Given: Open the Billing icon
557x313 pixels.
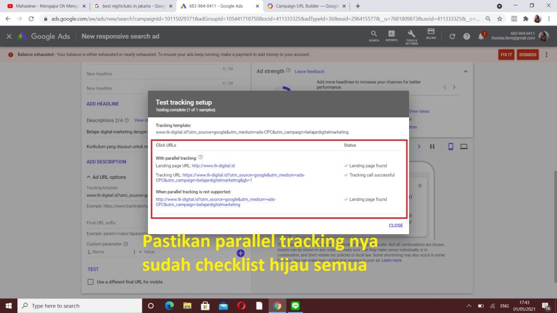Looking at the screenshot, I should (x=431, y=34).
